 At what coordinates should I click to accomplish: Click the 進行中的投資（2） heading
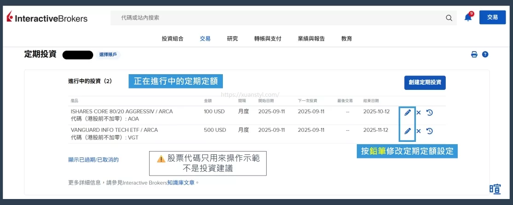click(x=90, y=81)
